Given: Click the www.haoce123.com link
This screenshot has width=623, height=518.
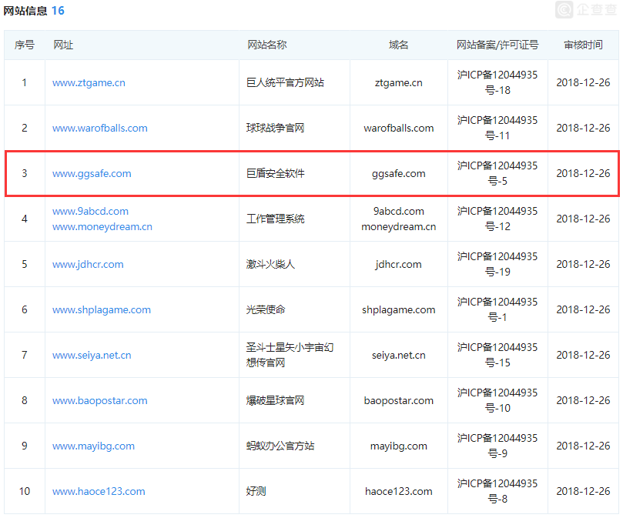Looking at the screenshot, I should [x=98, y=491].
